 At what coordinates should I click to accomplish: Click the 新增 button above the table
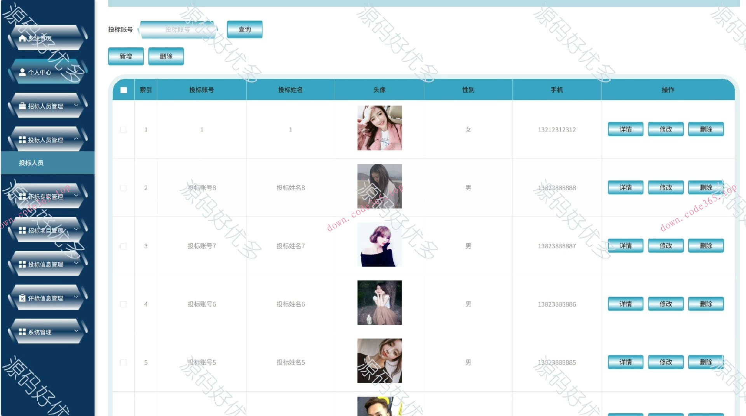pyautogui.click(x=126, y=56)
